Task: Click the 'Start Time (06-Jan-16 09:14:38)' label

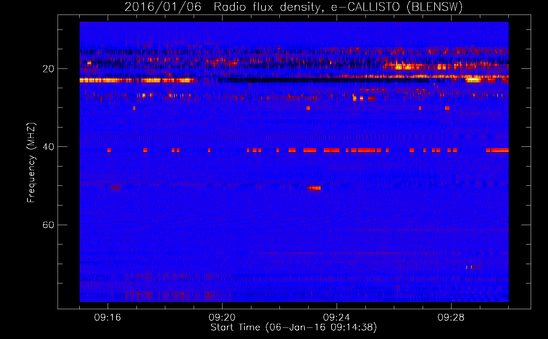Action: [x=294, y=327]
